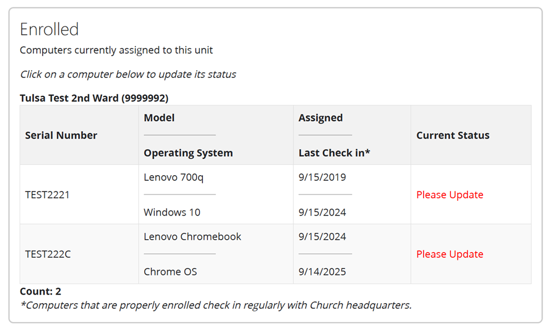Click the 9/14/2025 last check-in date
This screenshot has width=547, height=330.
(322, 272)
